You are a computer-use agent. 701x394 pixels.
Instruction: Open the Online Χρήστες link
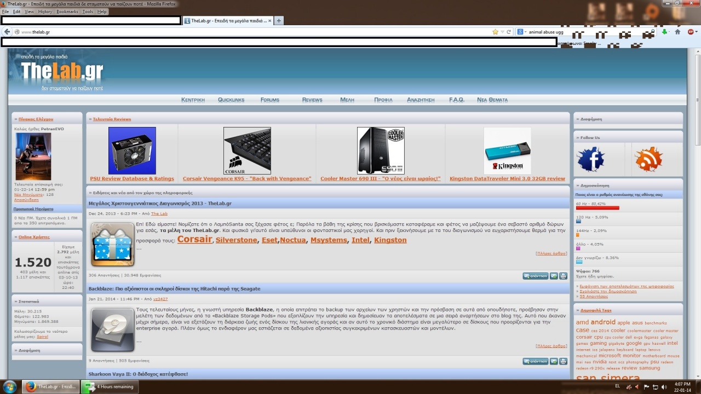(x=34, y=237)
